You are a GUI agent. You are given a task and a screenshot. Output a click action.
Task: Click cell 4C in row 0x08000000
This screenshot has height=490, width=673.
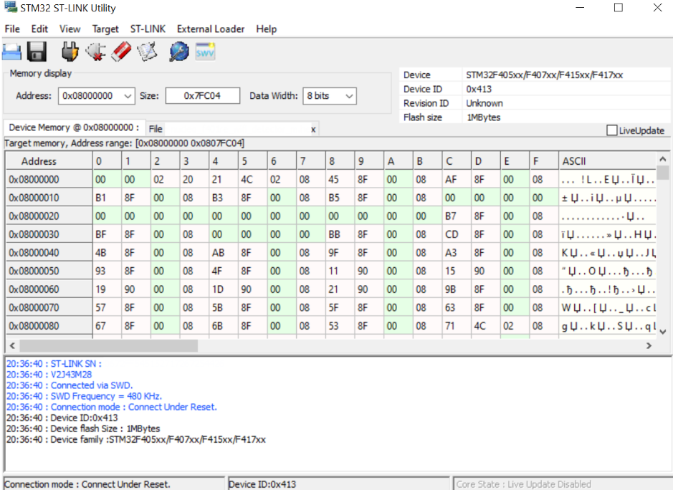(x=252, y=179)
